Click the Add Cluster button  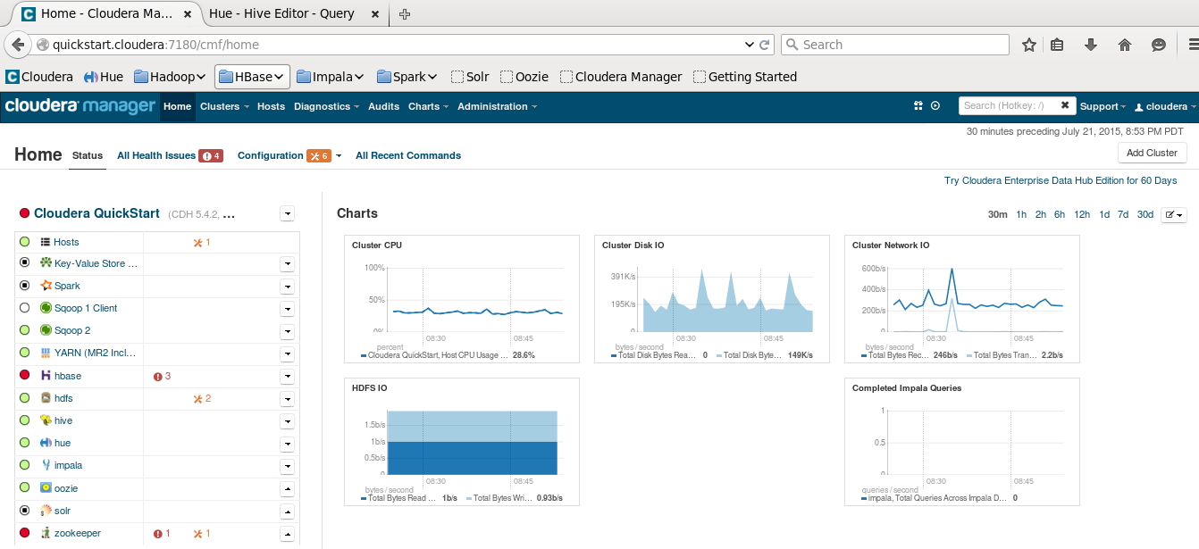[x=1152, y=153]
